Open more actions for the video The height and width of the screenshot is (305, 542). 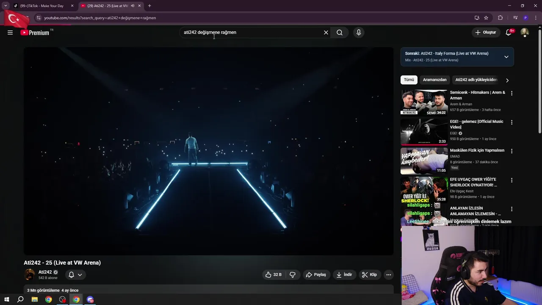(x=388, y=274)
